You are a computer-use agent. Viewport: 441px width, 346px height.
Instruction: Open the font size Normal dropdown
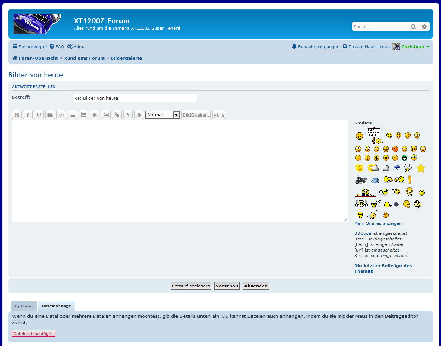pos(162,115)
